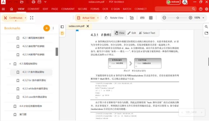
Task: Open the user account icon
Action: click(185, 2)
